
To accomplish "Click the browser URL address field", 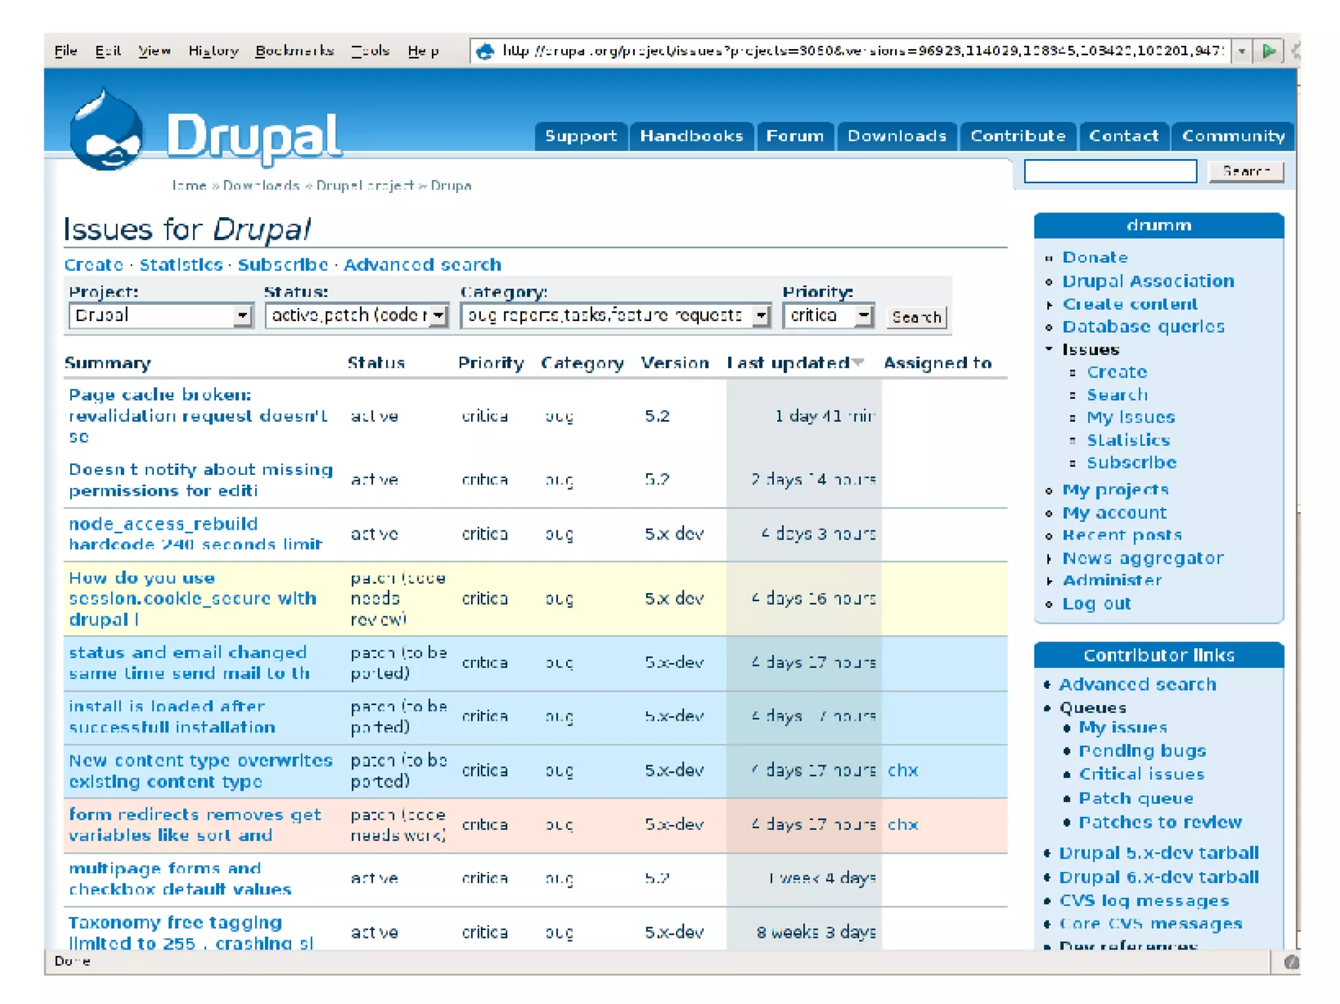I will pyautogui.click(x=862, y=50).
